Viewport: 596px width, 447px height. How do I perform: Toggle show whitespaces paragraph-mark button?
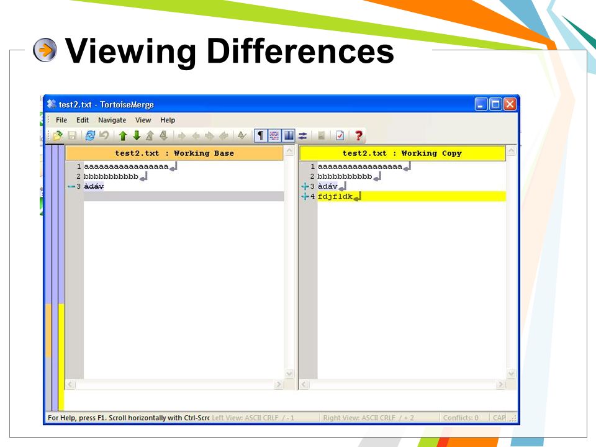point(260,136)
